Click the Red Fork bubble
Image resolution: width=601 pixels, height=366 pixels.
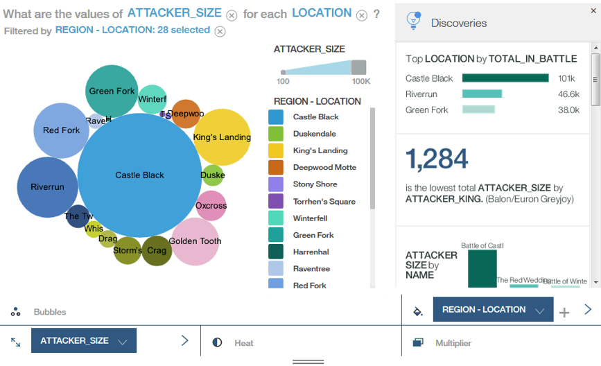coord(60,130)
